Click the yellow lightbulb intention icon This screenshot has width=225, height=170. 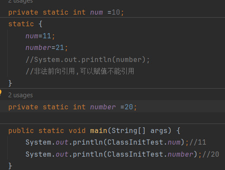tap(0, 92)
